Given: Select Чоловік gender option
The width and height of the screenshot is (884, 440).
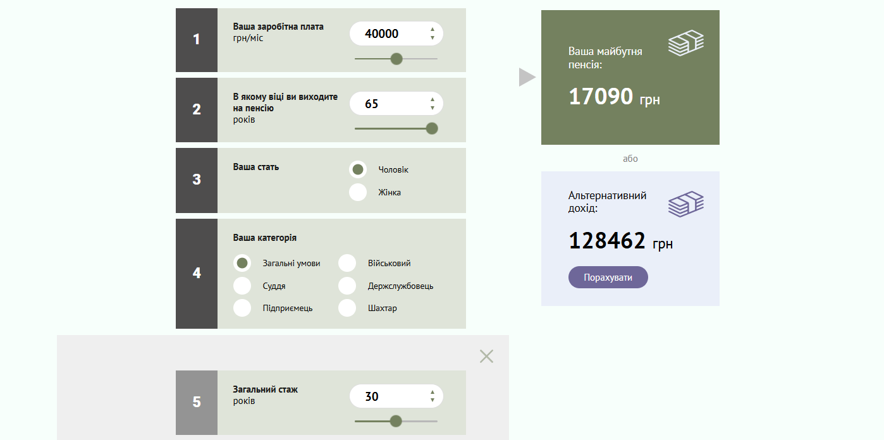Looking at the screenshot, I should [358, 169].
